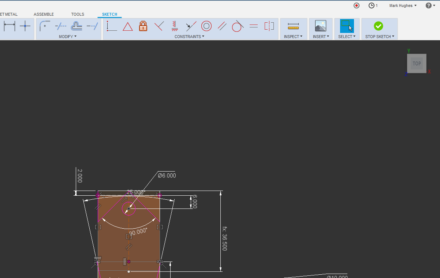Select the Fillet tool in Modify
440x278 pixels.
pyautogui.click(x=45, y=26)
